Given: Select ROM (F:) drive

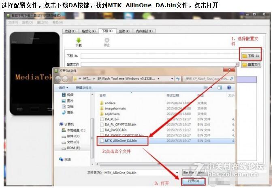Looking at the screenshot, I should 71,148.
